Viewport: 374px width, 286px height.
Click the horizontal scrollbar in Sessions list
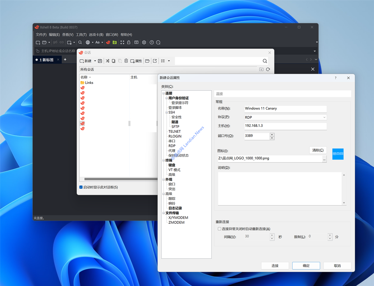tap(120, 179)
